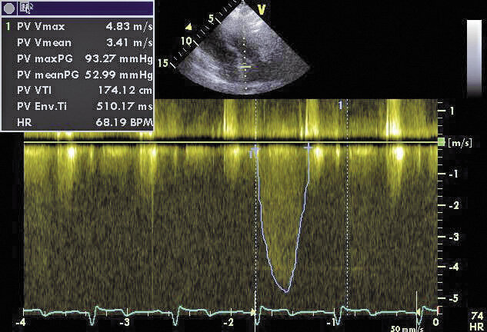Click the grayscale bar at top right
Image resolution: width=487 pixels, height=332 pixels.
pyautogui.click(x=474, y=58)
